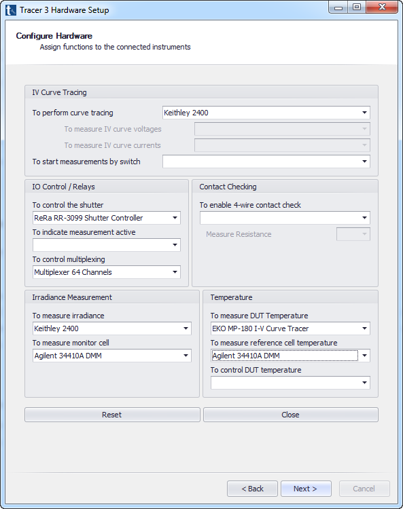Click the Close button below Temperature
The width and height of the screenshot is (403, 509).
coord(291,415)
